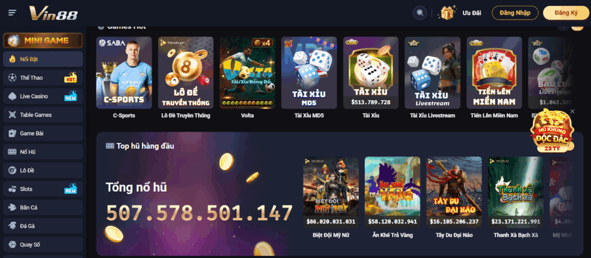Image resolution: width=591 pixels, height=258 pixels.
Task: Launch the Tài Xỉu MD5 game thumbnail
Action: 309,73
